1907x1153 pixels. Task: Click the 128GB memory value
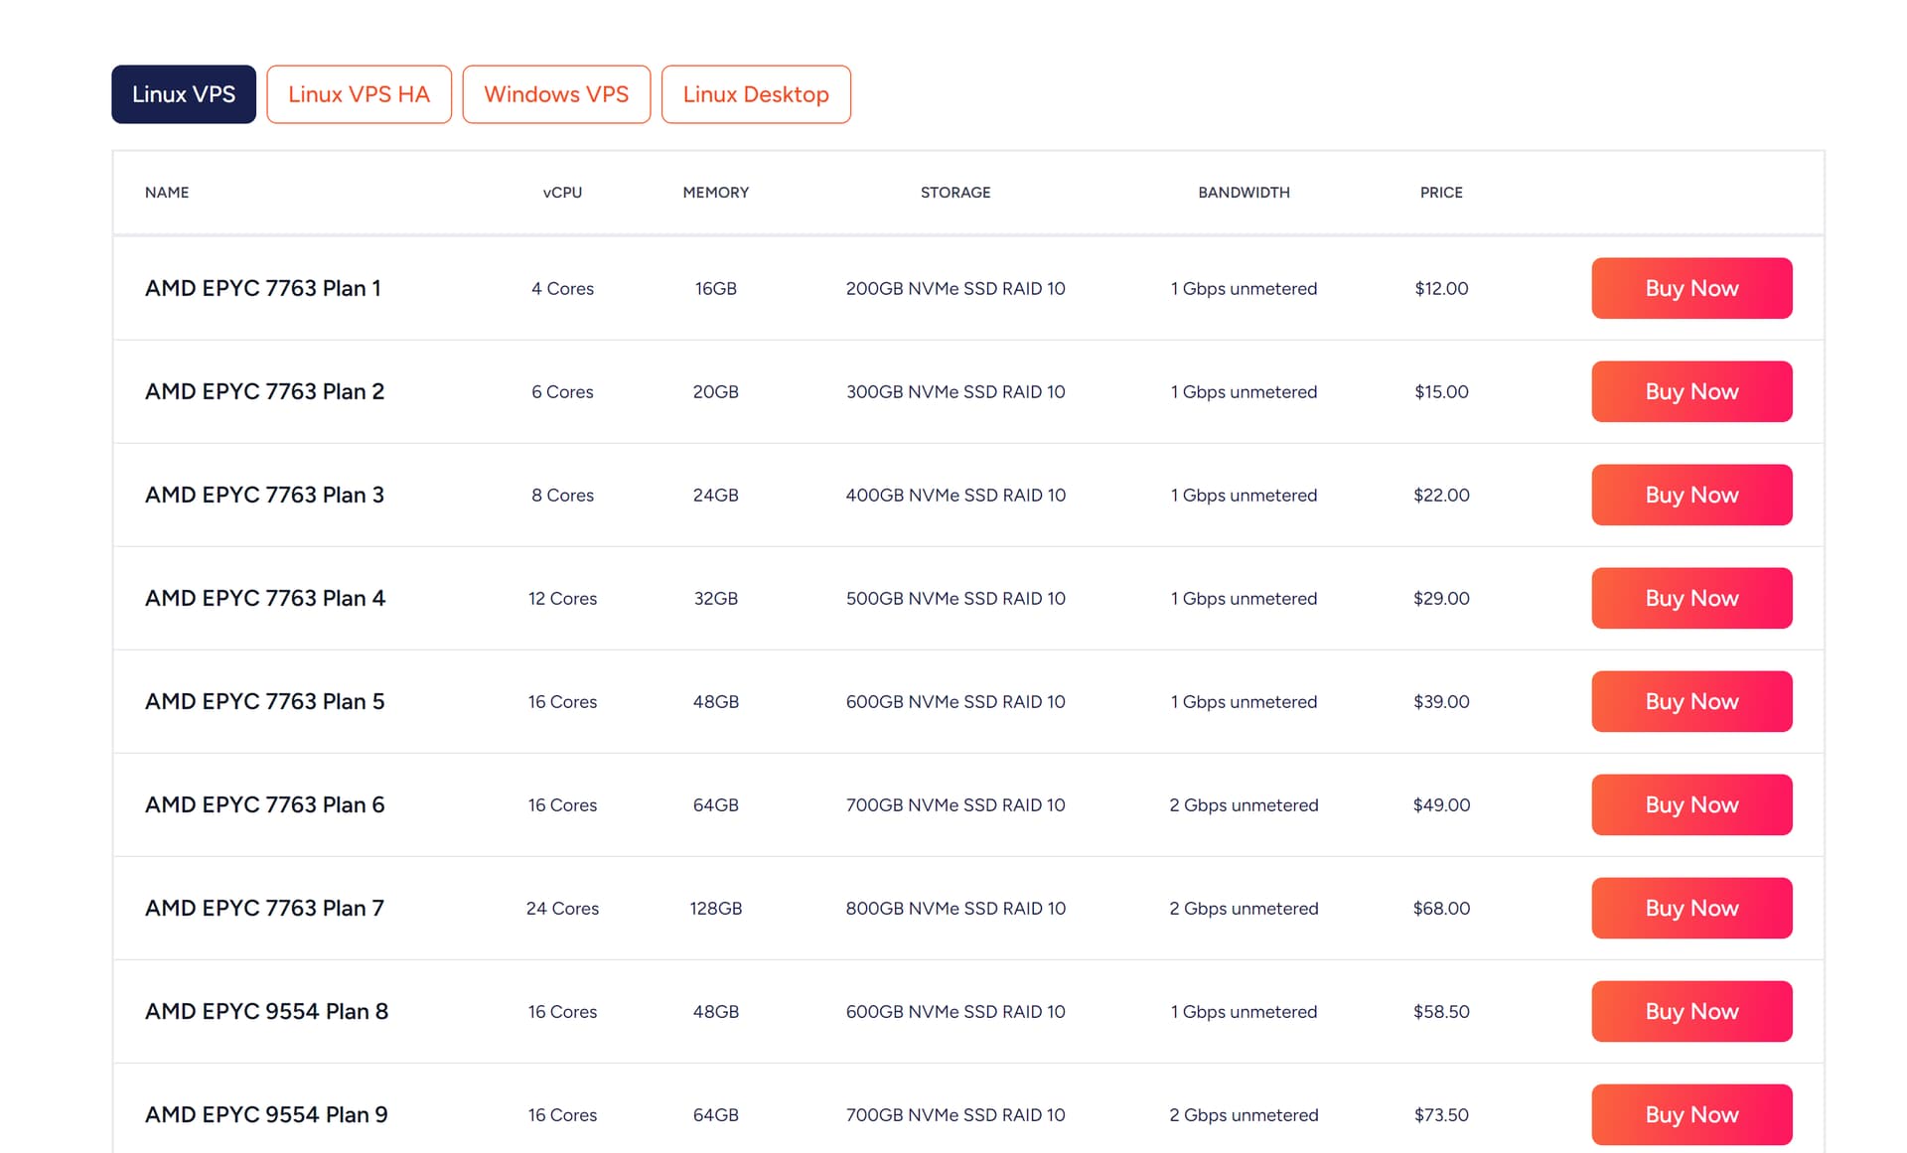point(716,908)
